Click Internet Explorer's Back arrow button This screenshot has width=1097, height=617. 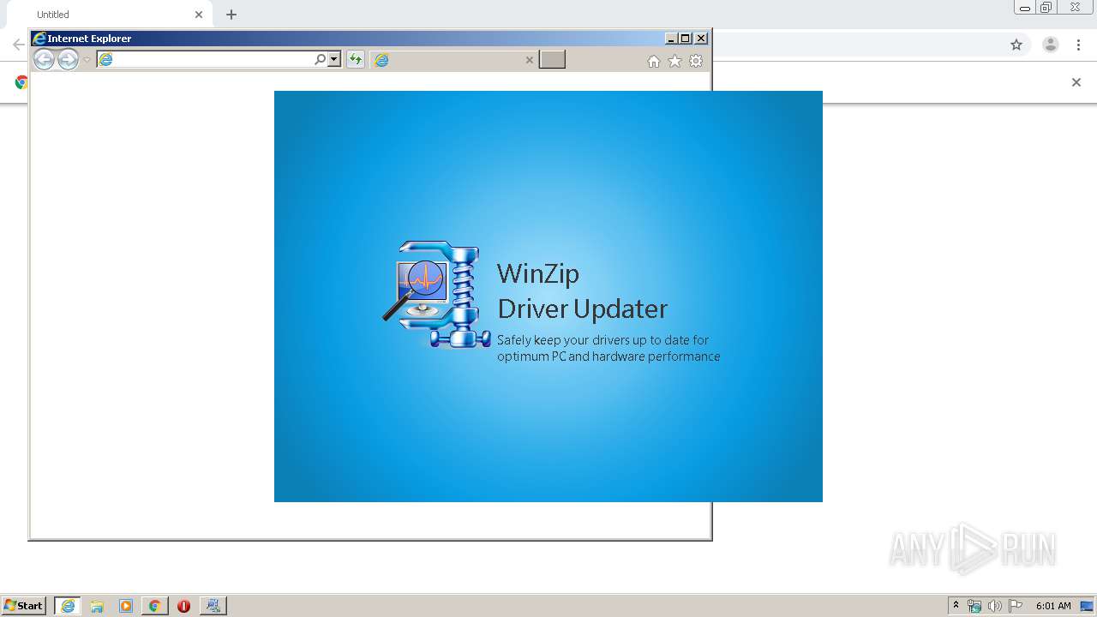(x=44, y=59)
